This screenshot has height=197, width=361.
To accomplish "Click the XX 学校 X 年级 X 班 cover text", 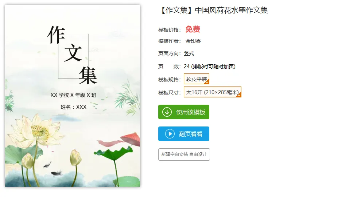I will (x=73, y=95).
